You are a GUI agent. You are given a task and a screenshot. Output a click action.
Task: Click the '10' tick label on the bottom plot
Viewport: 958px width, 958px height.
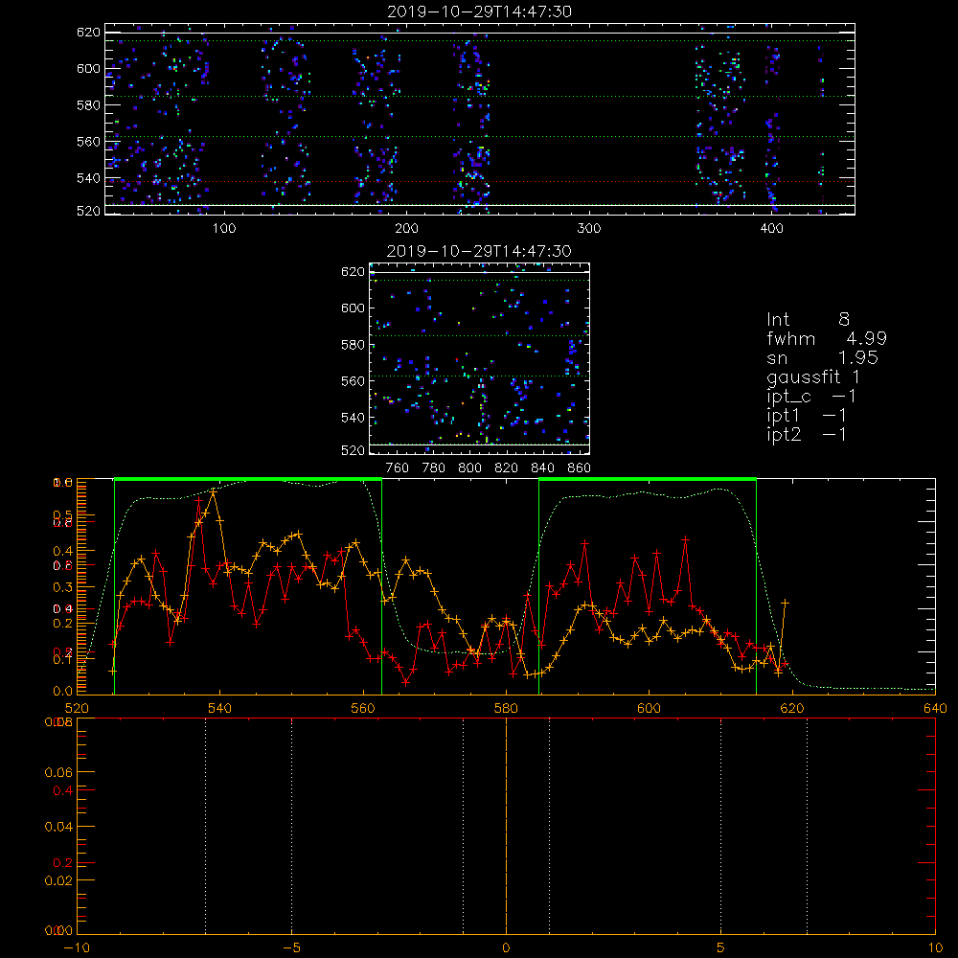click(x=935, y=947)
